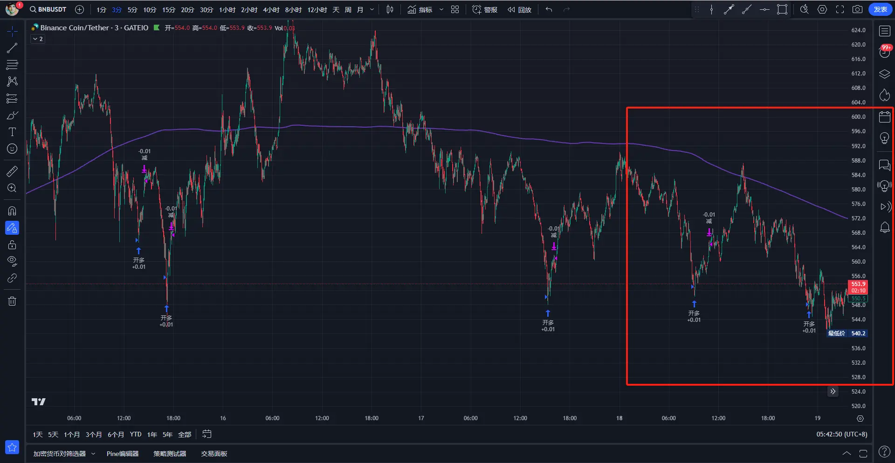This screenshot has height=463, width=895.
Task: Select the brush drawing tool
Action: [12, 115]
